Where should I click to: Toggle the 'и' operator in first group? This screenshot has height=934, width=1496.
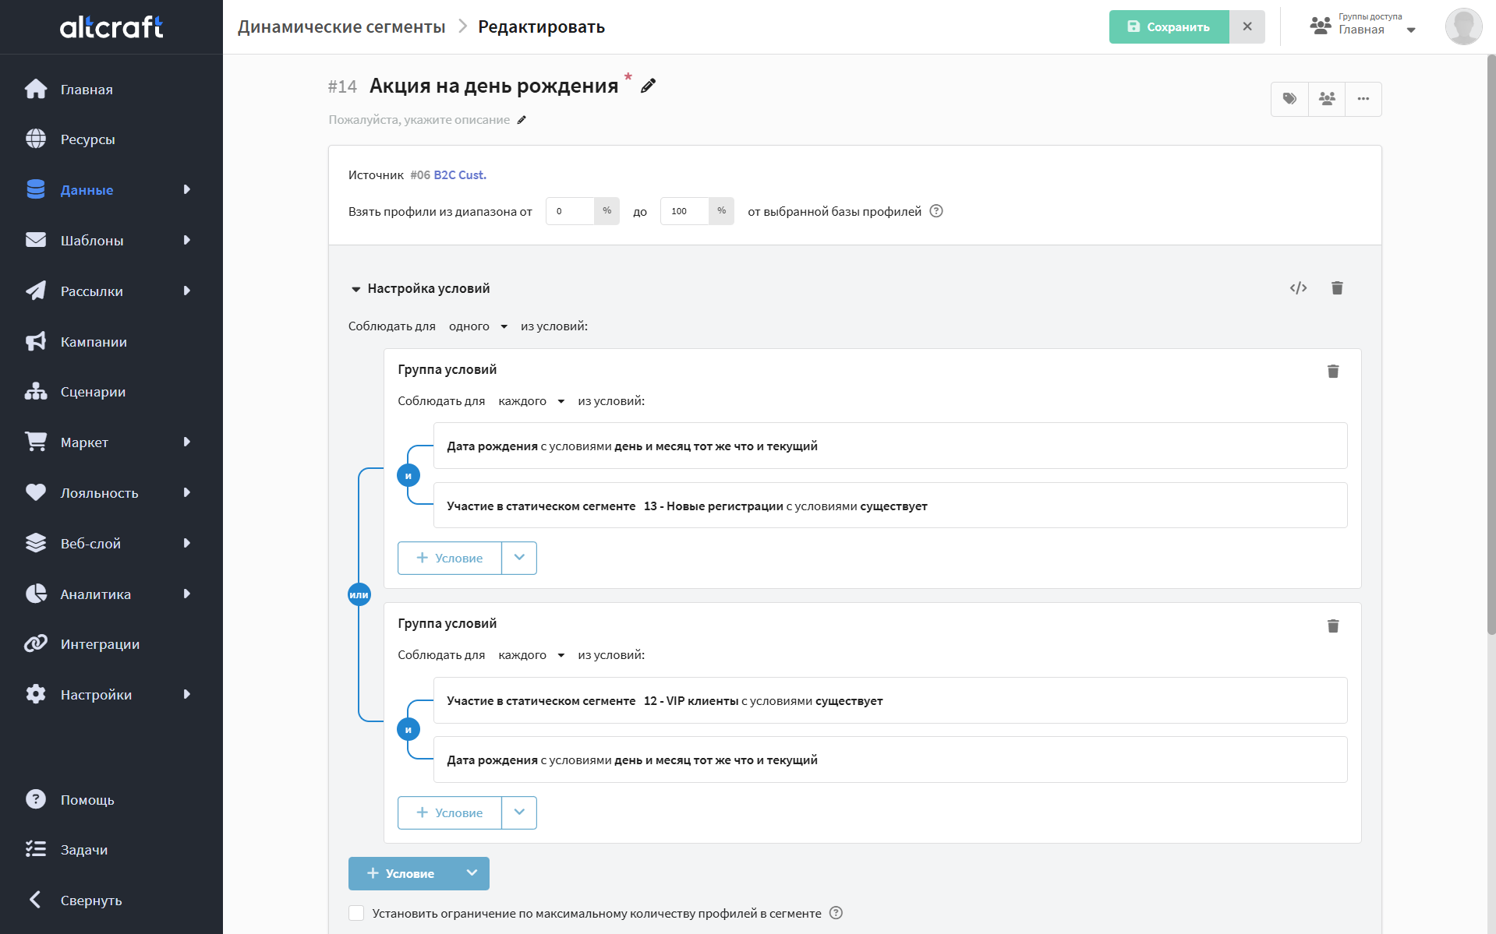(408, 475)
